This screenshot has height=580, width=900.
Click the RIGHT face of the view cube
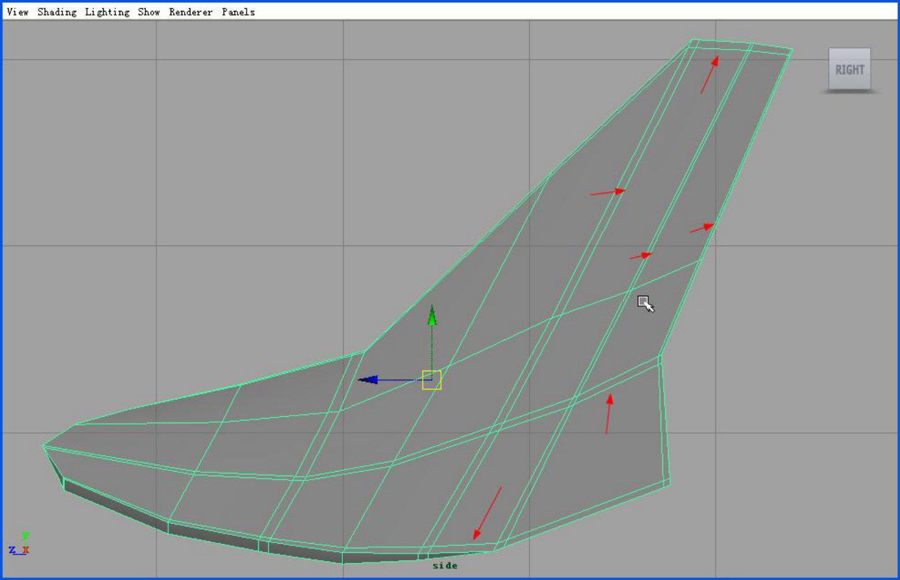pyautogui.click(x=850, y=69)
